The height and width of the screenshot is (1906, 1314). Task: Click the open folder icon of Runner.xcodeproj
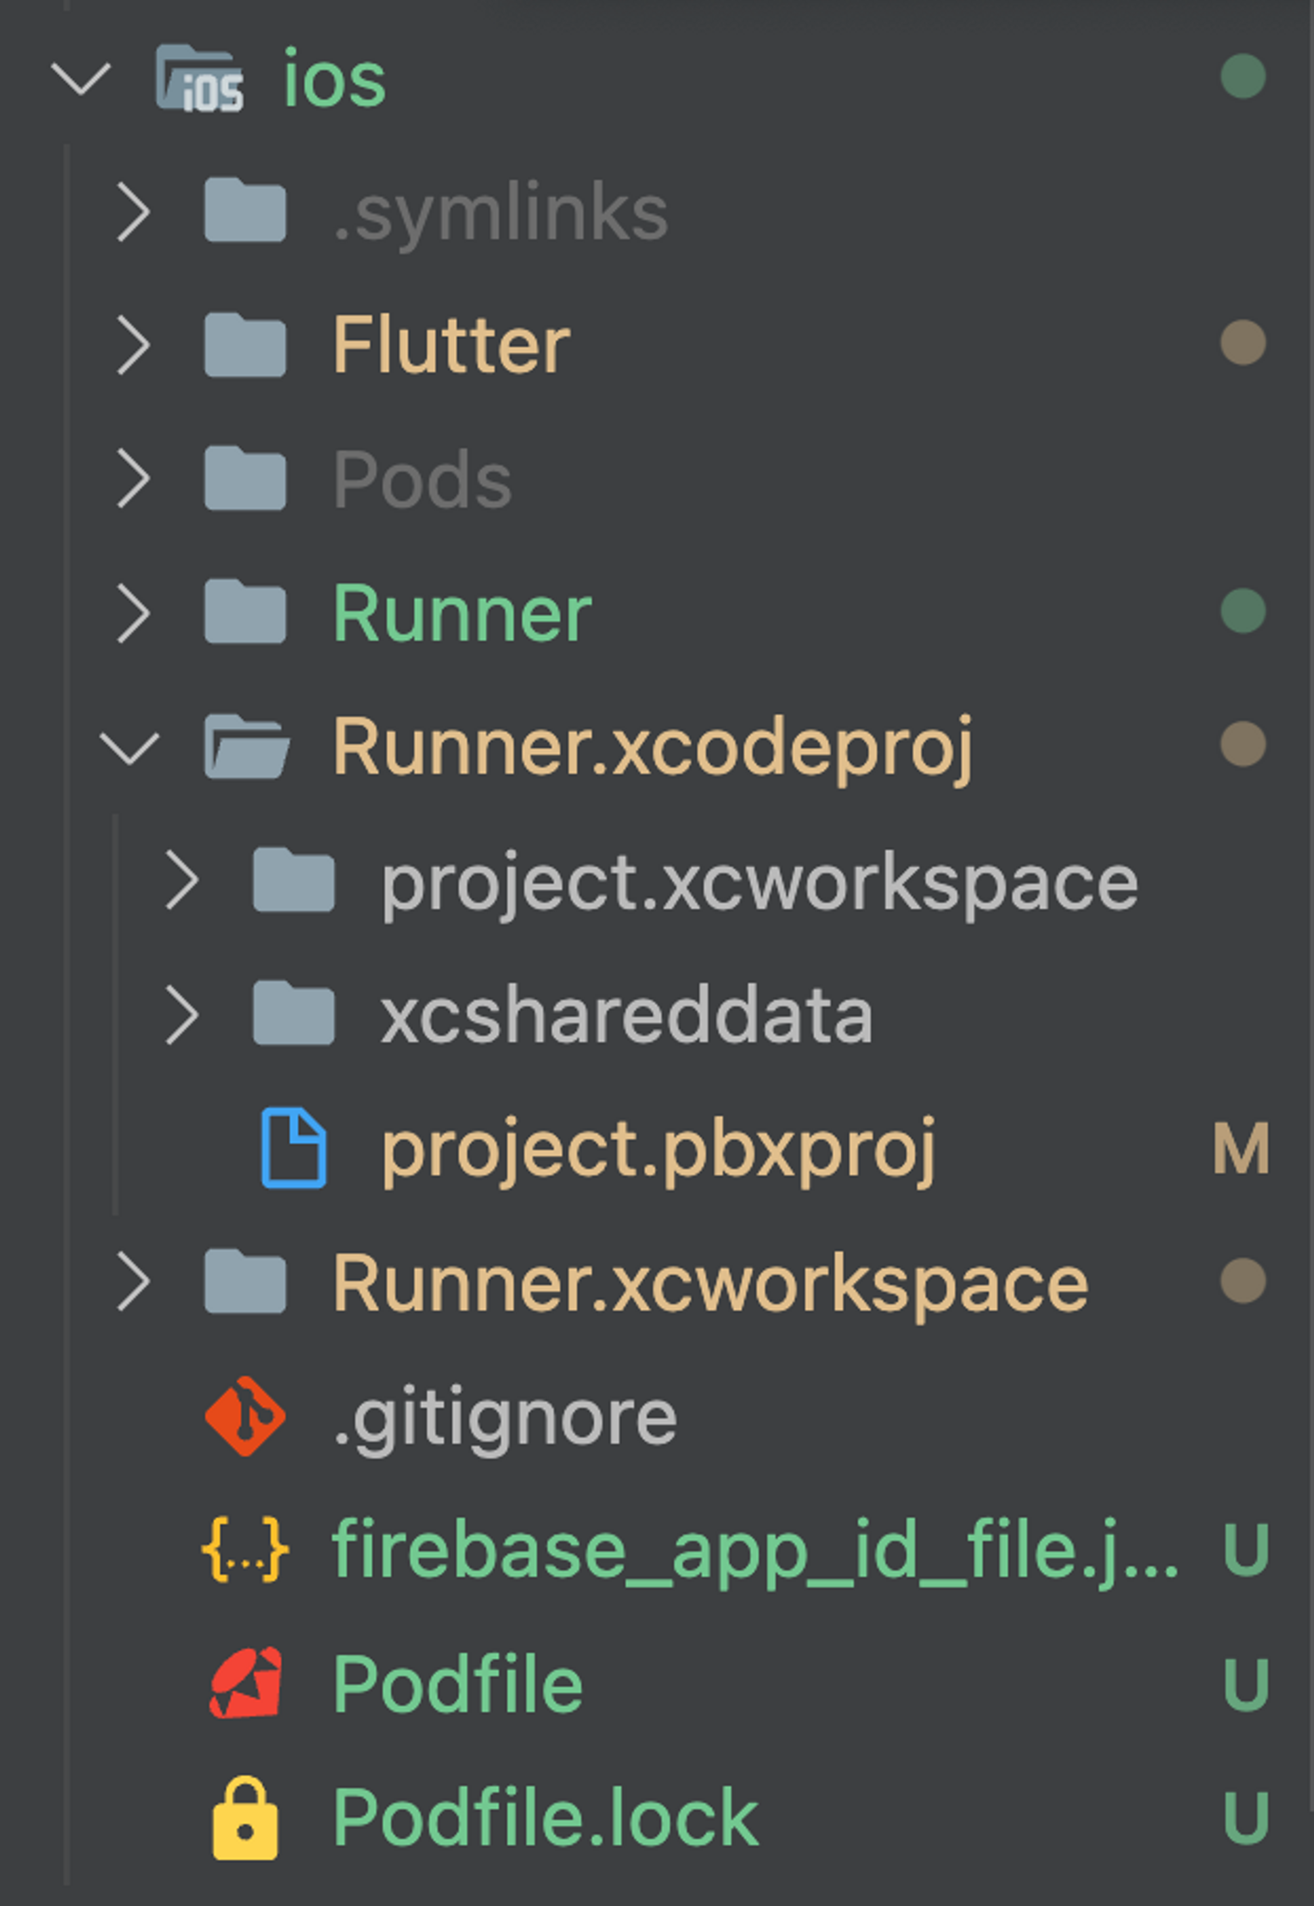tap(247, 745)
